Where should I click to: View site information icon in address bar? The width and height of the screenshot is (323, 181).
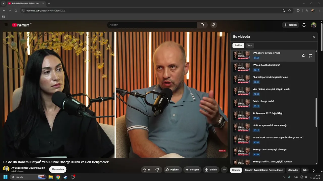23,11
